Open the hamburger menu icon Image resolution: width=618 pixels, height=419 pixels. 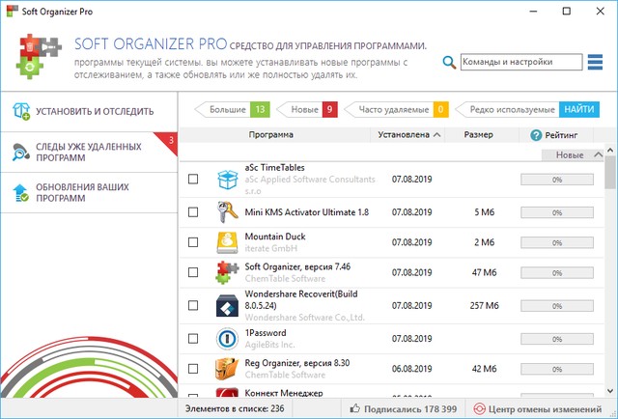[x=595, y=62]
